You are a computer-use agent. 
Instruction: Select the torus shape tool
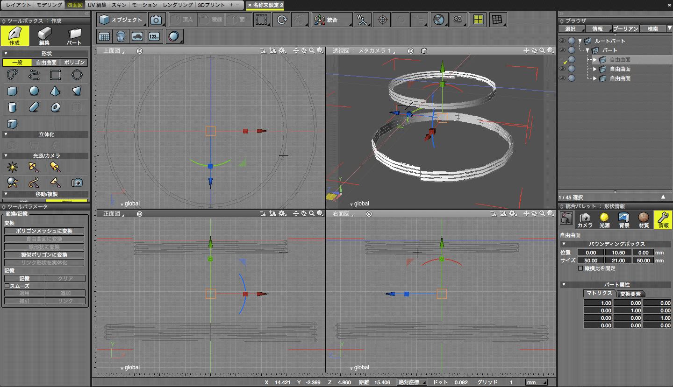(56, 107)
